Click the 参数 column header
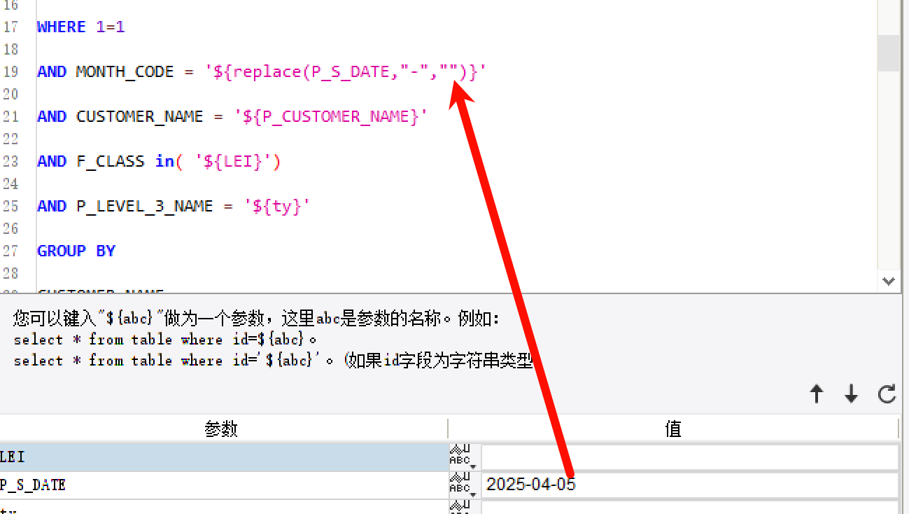Image resolution: width=909 pixels, height=514 pixels. 223,429
